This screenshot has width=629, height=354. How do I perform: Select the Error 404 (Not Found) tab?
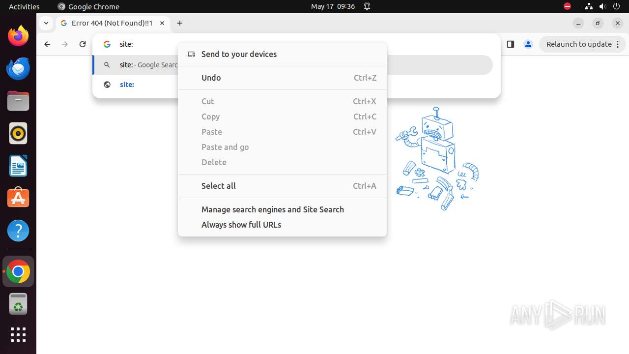click(x=112, y=23)
